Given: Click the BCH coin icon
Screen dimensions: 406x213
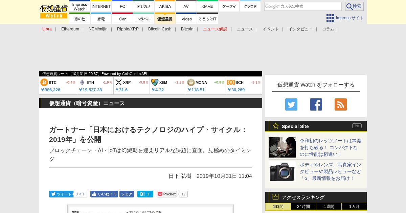Looking at the screenshot, I should tap(231, 82).
